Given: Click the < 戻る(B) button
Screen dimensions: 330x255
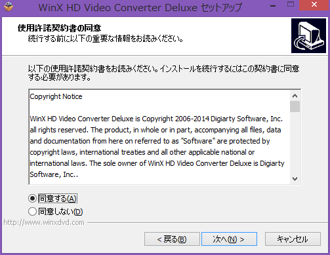Looking at the screenshot, I should 172,239.
